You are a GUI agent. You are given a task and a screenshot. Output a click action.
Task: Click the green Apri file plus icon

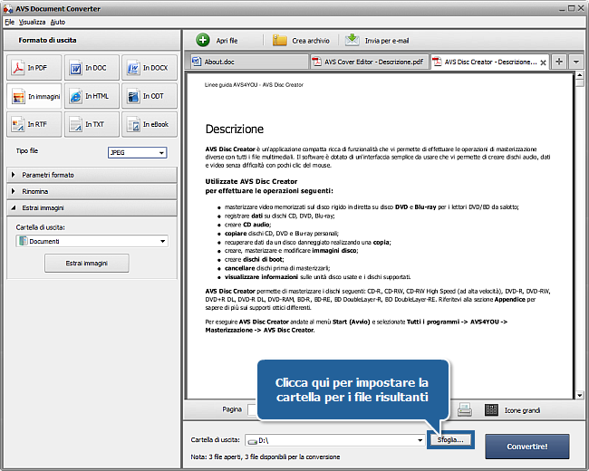203,40
